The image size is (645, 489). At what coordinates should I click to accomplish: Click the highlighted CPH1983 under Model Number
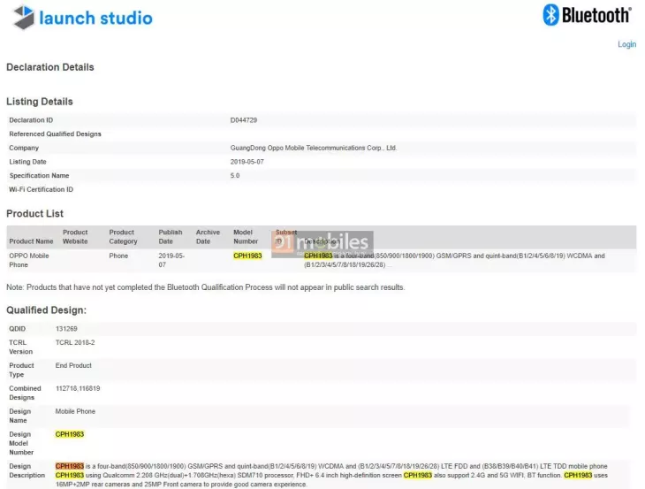tap(247, 256)
